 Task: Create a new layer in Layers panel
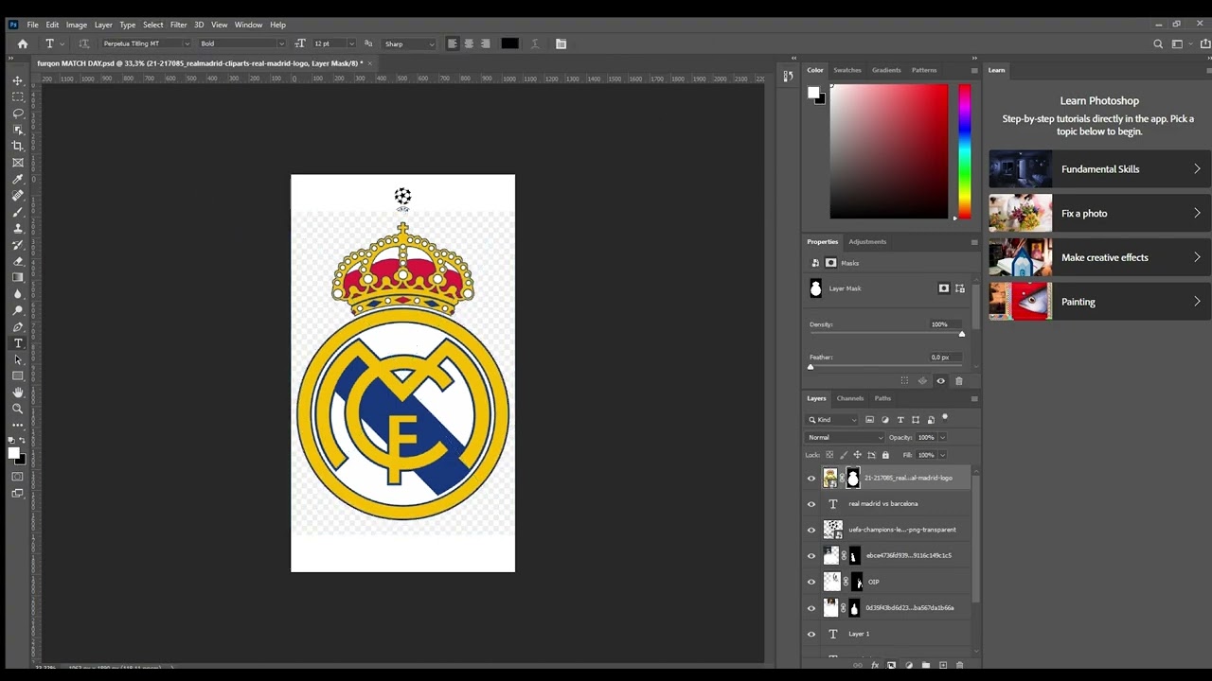pos(942,665)
